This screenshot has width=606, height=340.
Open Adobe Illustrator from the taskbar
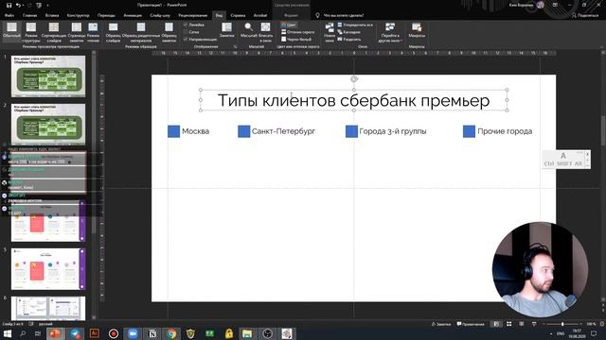pyautogui.click(x=94, y=333)
